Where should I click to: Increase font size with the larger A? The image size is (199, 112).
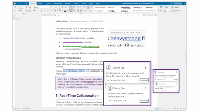63,7
